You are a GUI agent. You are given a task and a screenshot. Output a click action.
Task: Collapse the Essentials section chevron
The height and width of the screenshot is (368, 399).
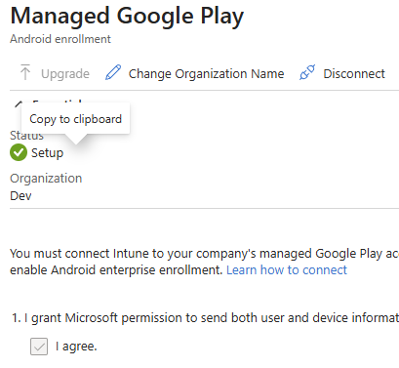click(18, 104)
